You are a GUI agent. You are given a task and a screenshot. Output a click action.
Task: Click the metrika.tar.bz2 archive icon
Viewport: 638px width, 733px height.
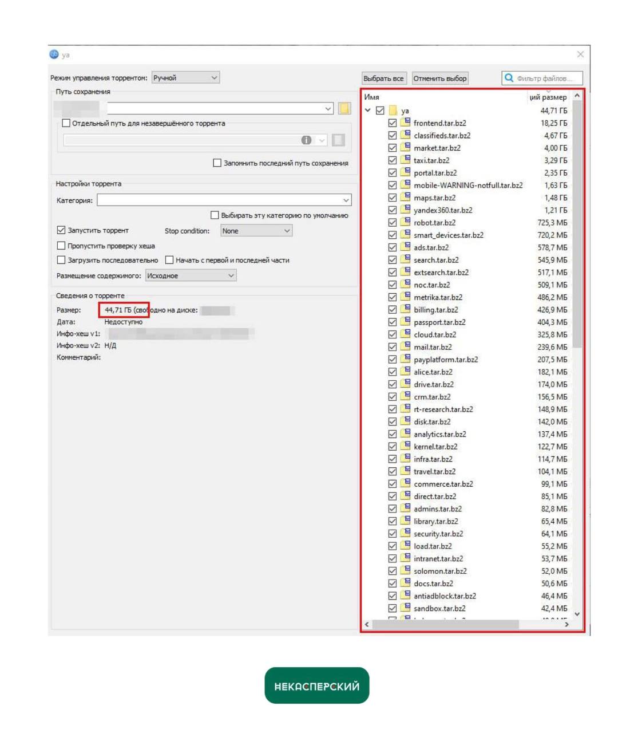click(x=406, y=297)
